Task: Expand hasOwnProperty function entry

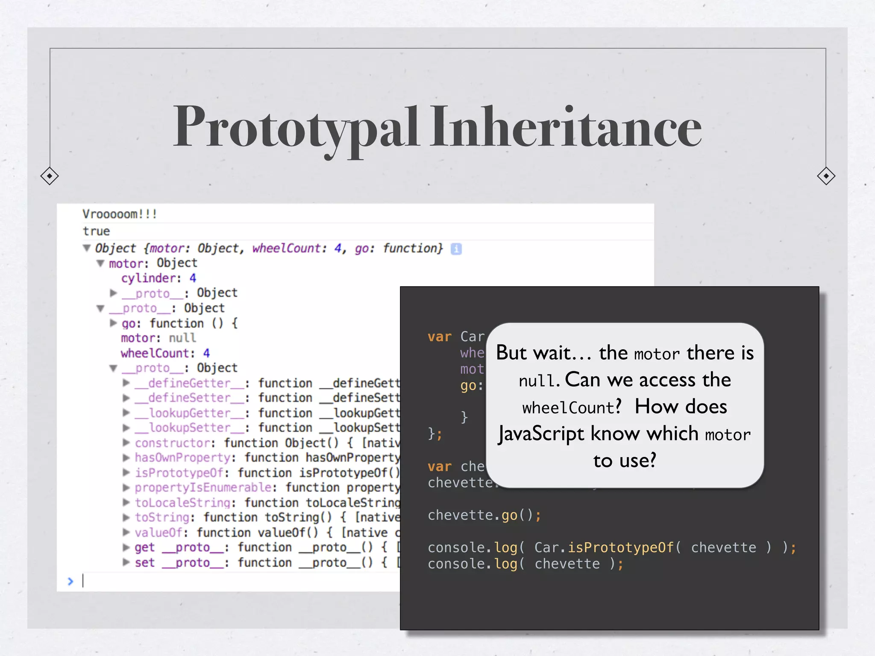Action: click(x=126, y=457)
